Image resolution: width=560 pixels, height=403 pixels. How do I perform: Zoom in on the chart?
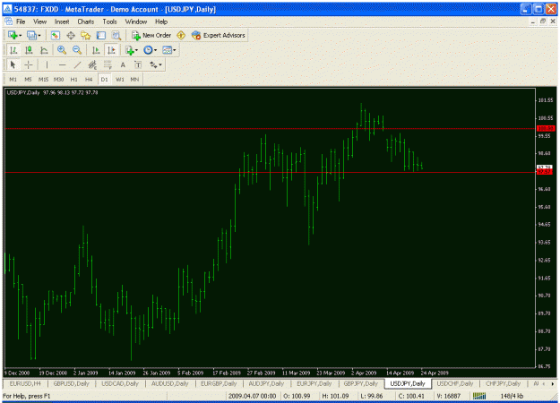[62, 50]
